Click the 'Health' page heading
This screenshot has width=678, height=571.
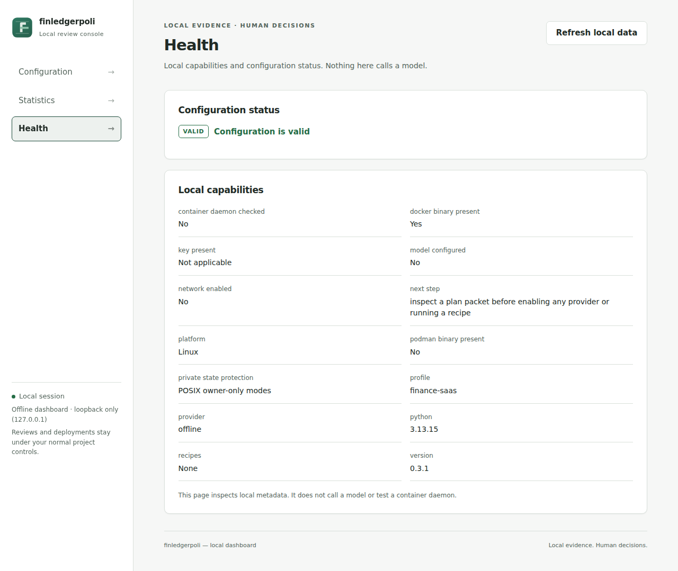pyautogui.click(x=191, y=45)
